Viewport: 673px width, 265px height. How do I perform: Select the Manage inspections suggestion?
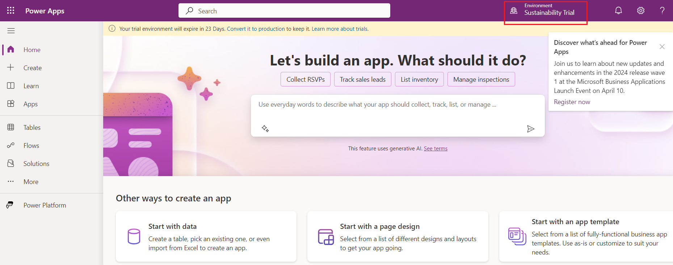coord(481,79)
